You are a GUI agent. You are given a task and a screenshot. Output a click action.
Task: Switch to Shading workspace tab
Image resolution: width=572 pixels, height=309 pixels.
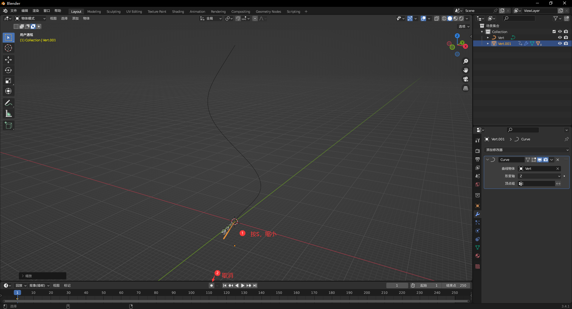178,12
